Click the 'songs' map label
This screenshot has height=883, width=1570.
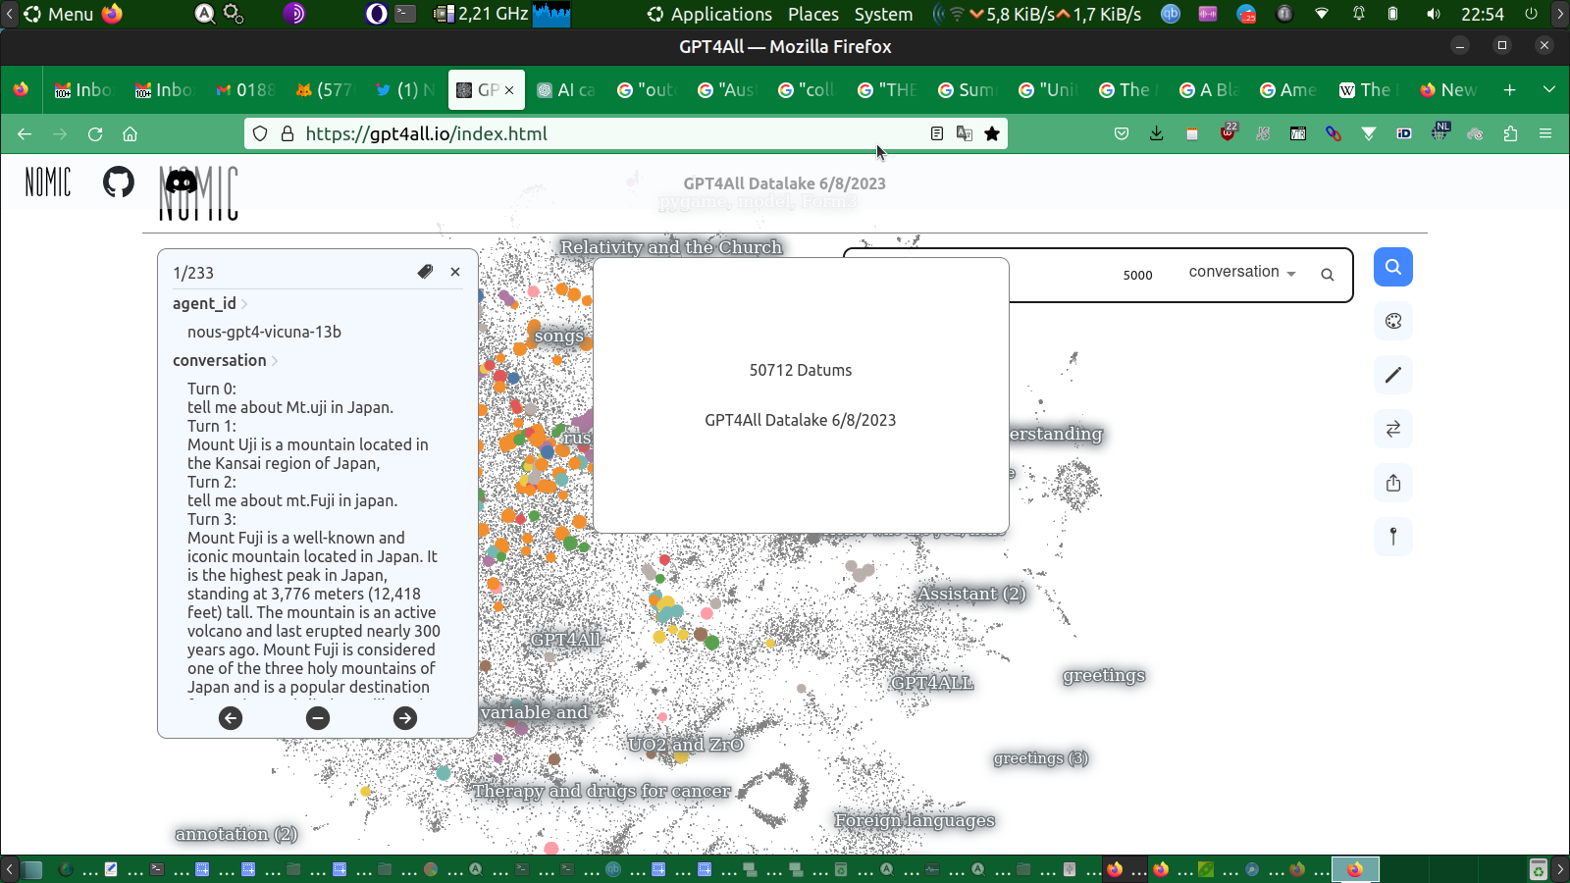pyautogui.click(x=558, y=336)
